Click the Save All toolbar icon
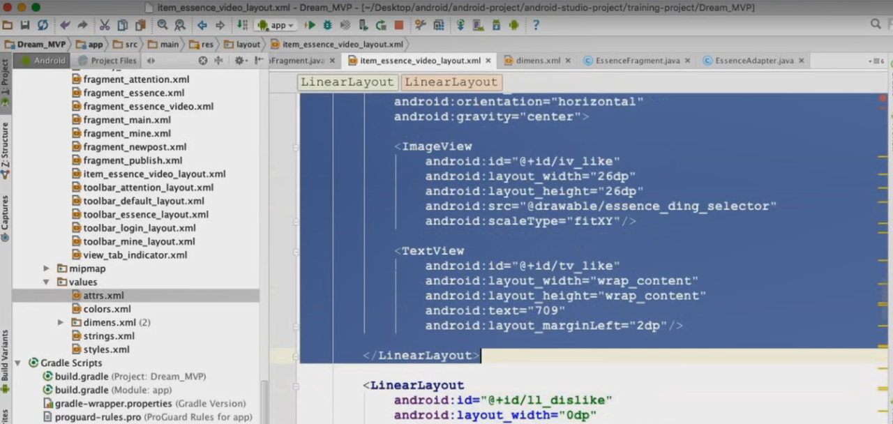 pyautogui.click(x=25, y=25)
